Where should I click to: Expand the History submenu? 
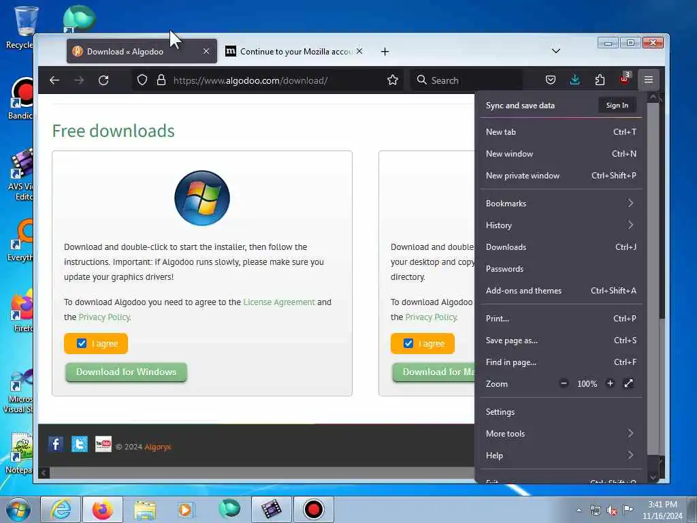(x=561, y=225)
